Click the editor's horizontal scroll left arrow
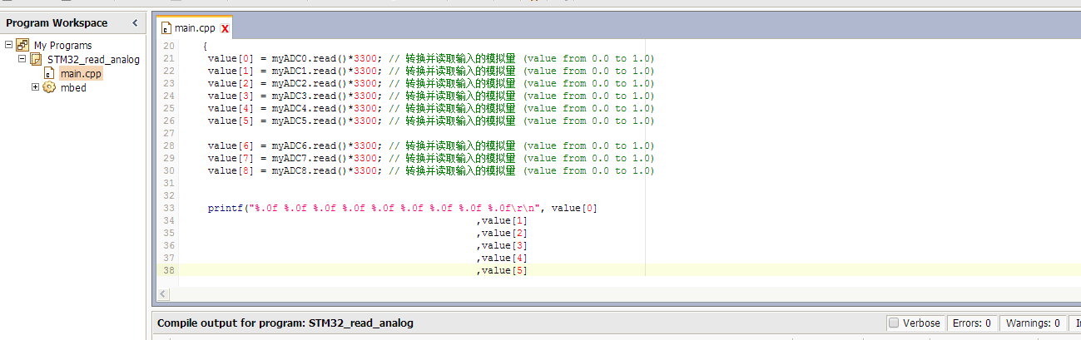Viewport: 1081px width, 340px height. click(163, 294)
